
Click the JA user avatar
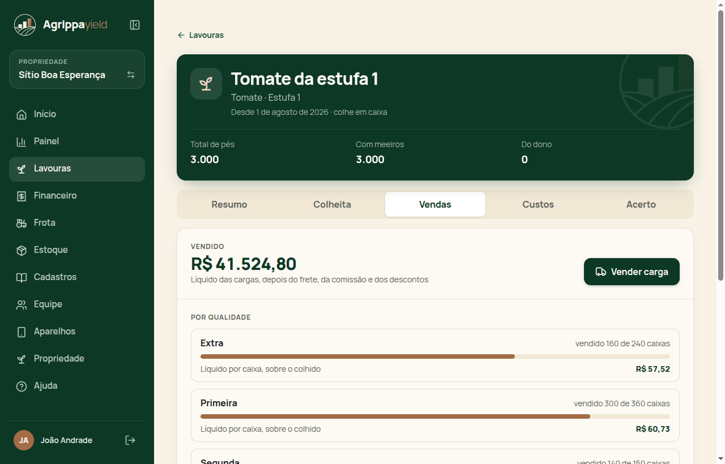(24, 440)
